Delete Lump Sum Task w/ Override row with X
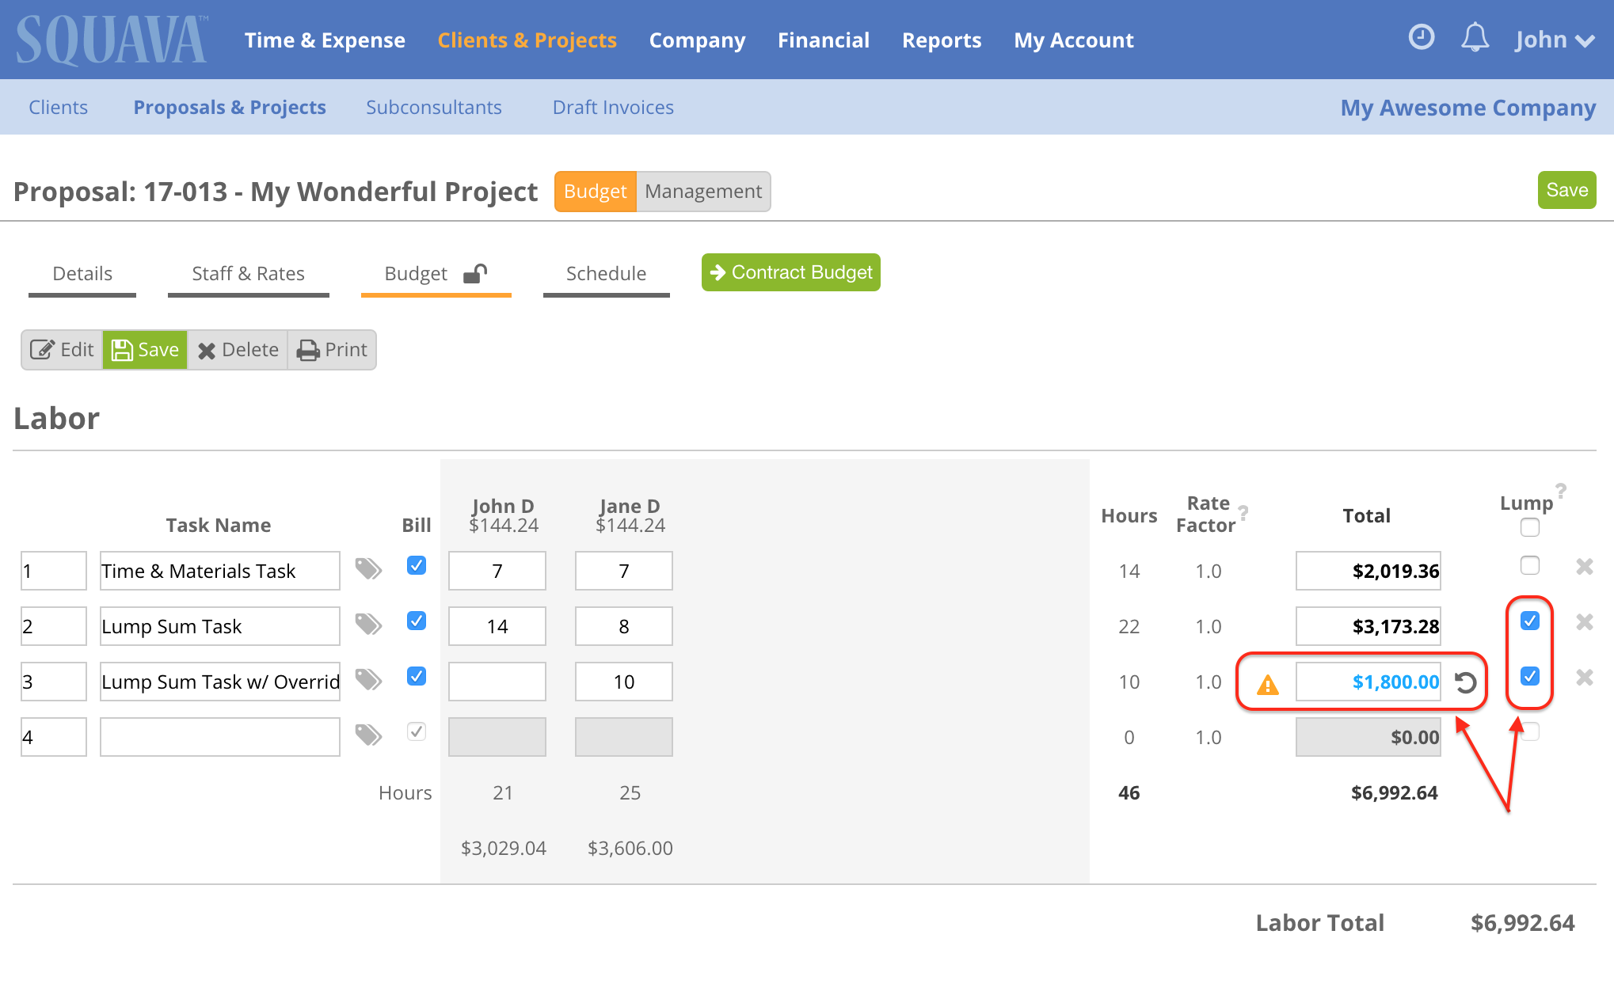This screenshot has height=999, width=1614. (x=1585, y=678)
